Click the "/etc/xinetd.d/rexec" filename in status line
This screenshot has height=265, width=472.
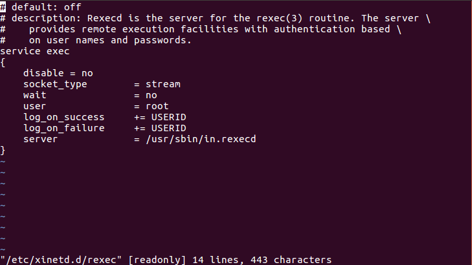click(x=61, y=260)
